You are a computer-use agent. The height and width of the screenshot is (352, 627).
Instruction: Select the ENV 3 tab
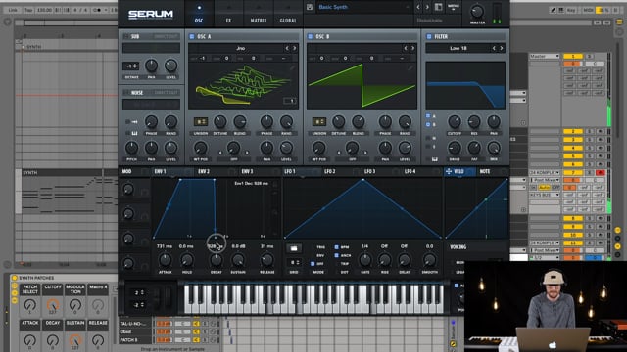point(247,171)
